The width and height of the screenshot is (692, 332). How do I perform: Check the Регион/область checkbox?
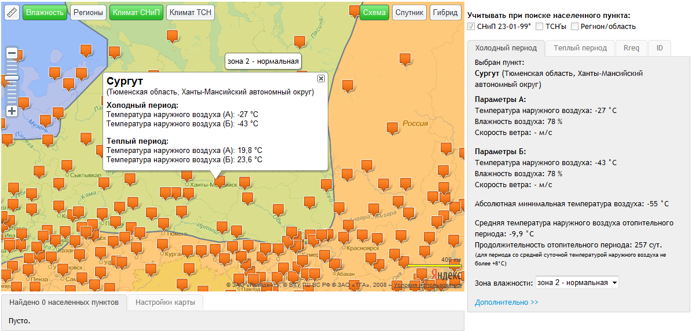pos(574,27)
